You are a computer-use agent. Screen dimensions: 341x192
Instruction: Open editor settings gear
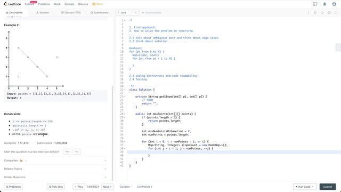[x=329, y=13]
